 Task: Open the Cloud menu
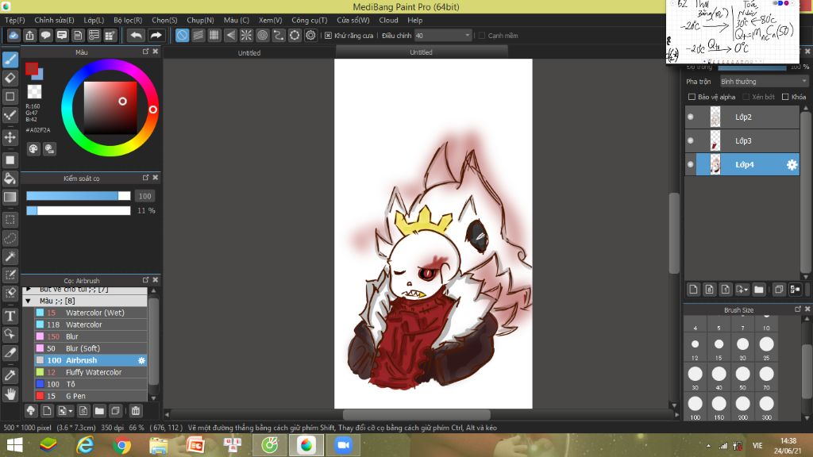pyautogui.click(x=388, y=20)
